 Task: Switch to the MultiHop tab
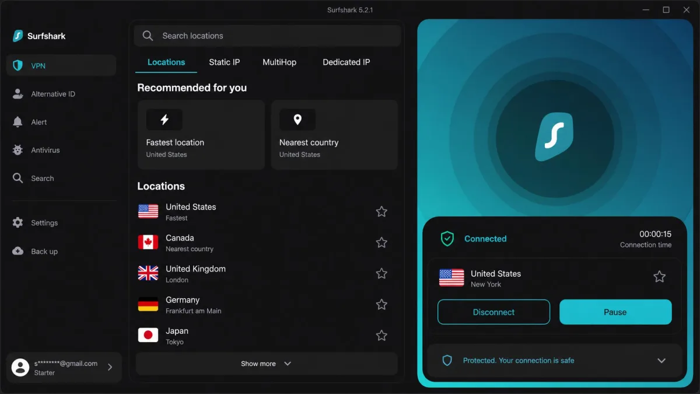pyautogui.click(x=279, y=62)
